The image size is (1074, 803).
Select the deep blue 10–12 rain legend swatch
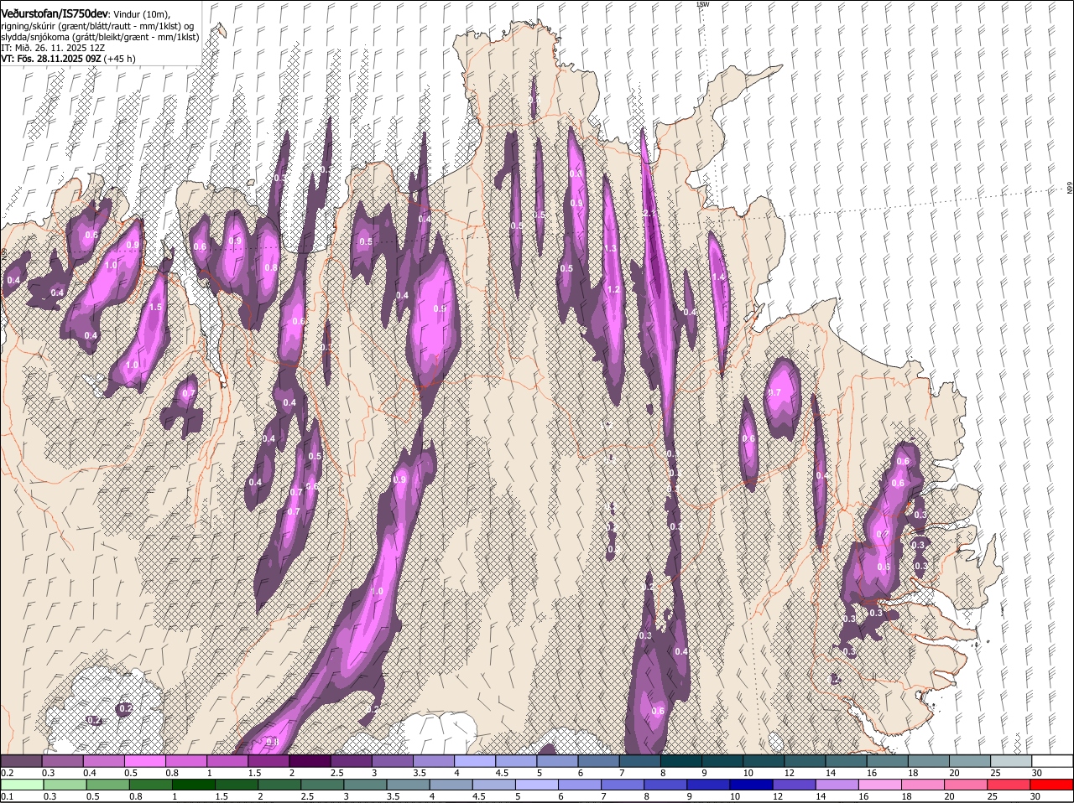pos(751,785)
